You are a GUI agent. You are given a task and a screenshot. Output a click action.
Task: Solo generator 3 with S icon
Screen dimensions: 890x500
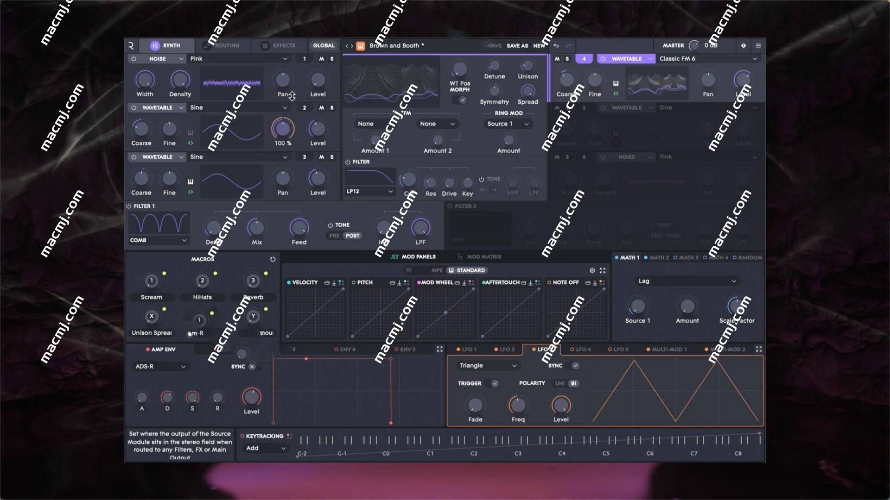point(332,157)
